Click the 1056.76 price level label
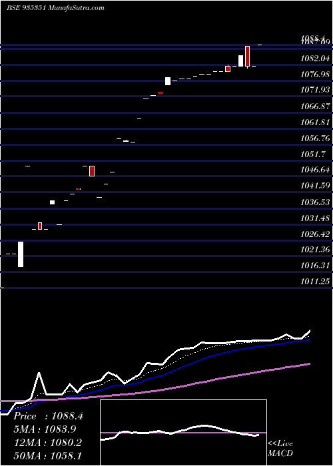Image resolution: width=333 pixels, height=466 pixels. [x=315, y=138]
